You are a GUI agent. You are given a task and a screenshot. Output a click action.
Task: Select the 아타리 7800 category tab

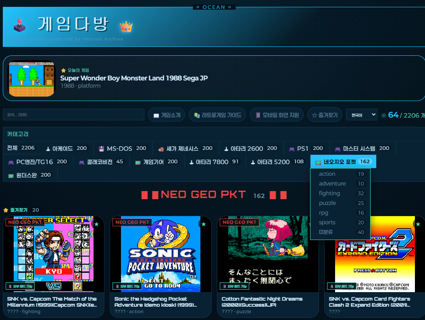pyautogui.click(x=214, y=162)
